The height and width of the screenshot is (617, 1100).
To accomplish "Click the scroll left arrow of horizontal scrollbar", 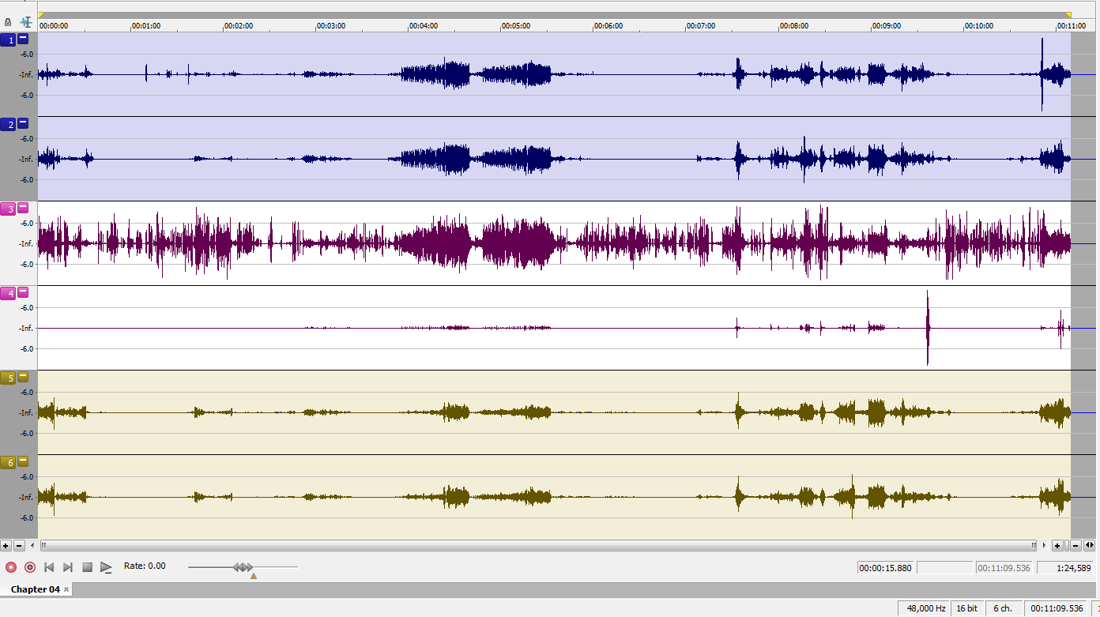I will tap(32, 545).
